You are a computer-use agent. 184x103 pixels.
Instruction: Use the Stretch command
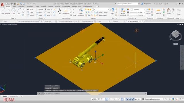click(x=31, y=15)
